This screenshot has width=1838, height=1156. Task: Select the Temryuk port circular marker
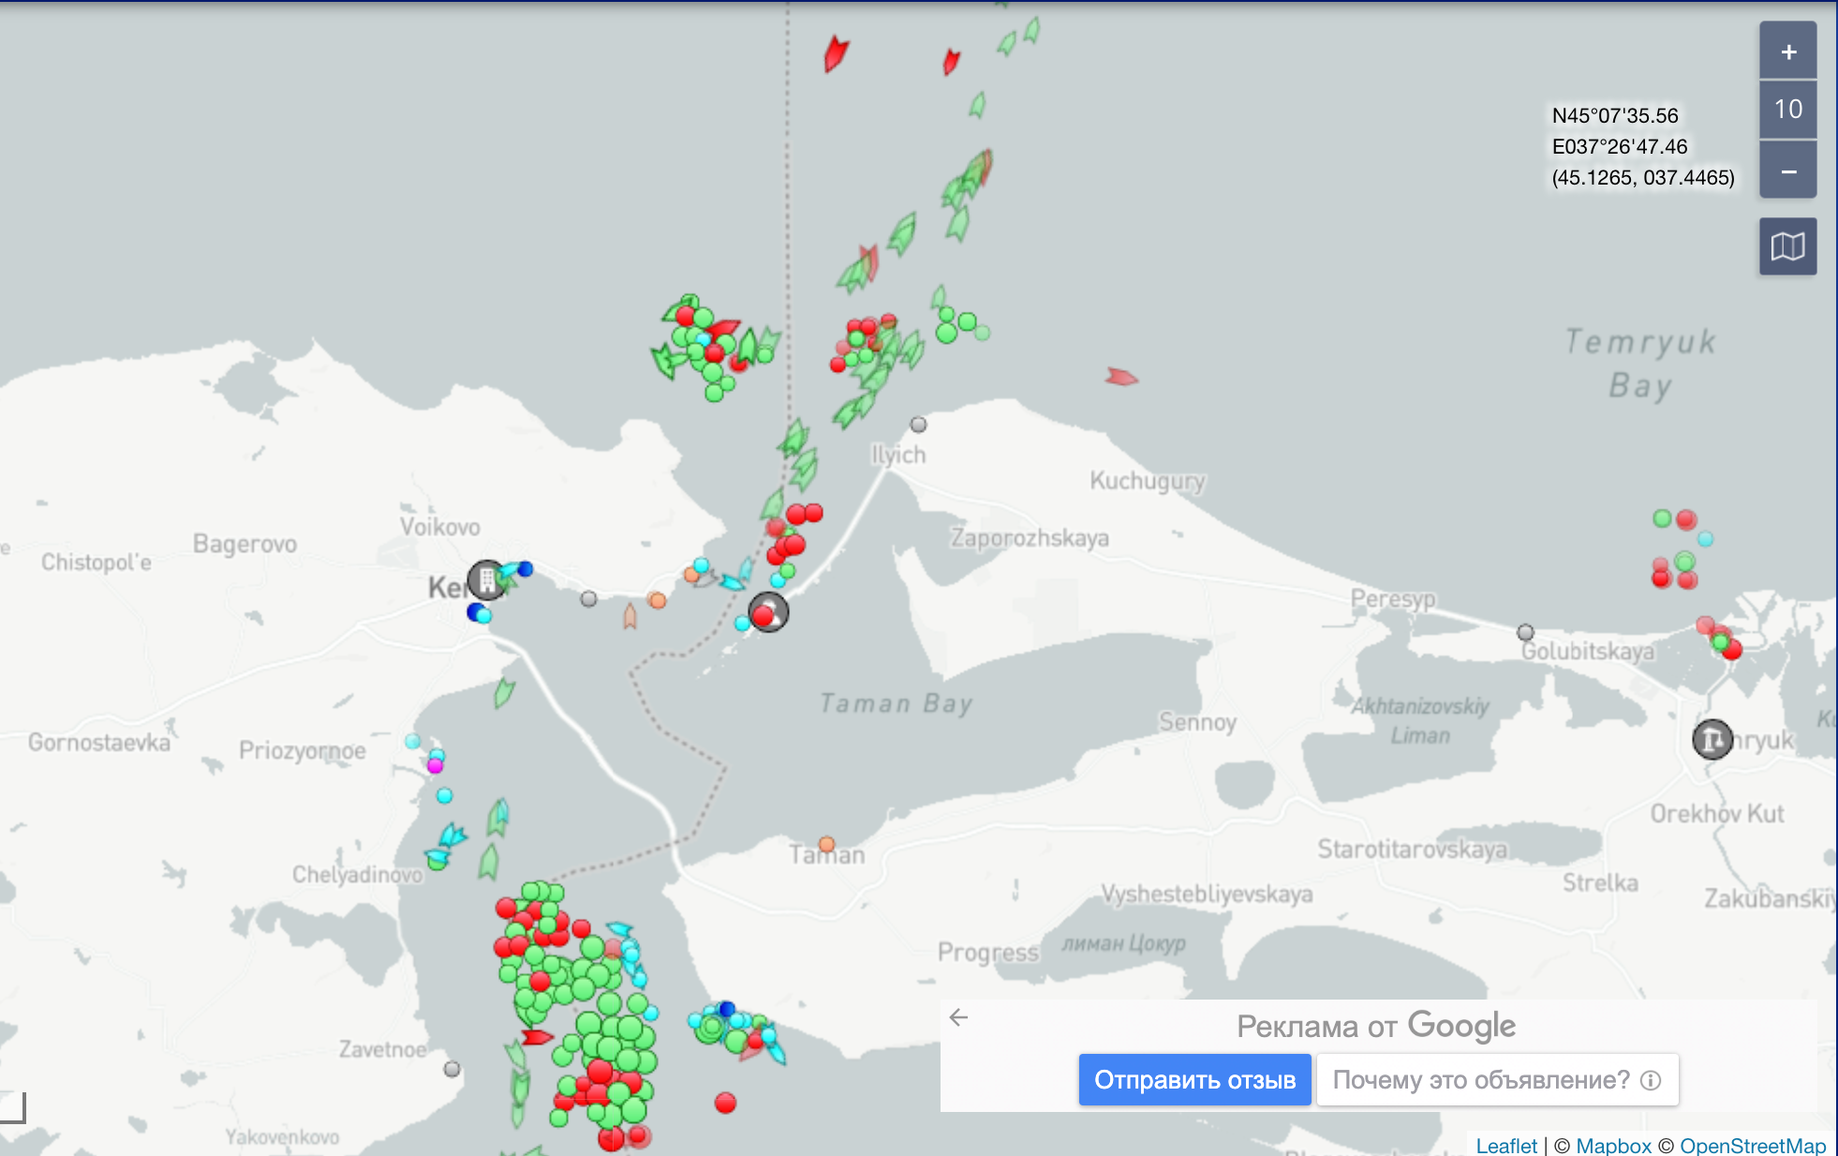[x=1712, y=739]
